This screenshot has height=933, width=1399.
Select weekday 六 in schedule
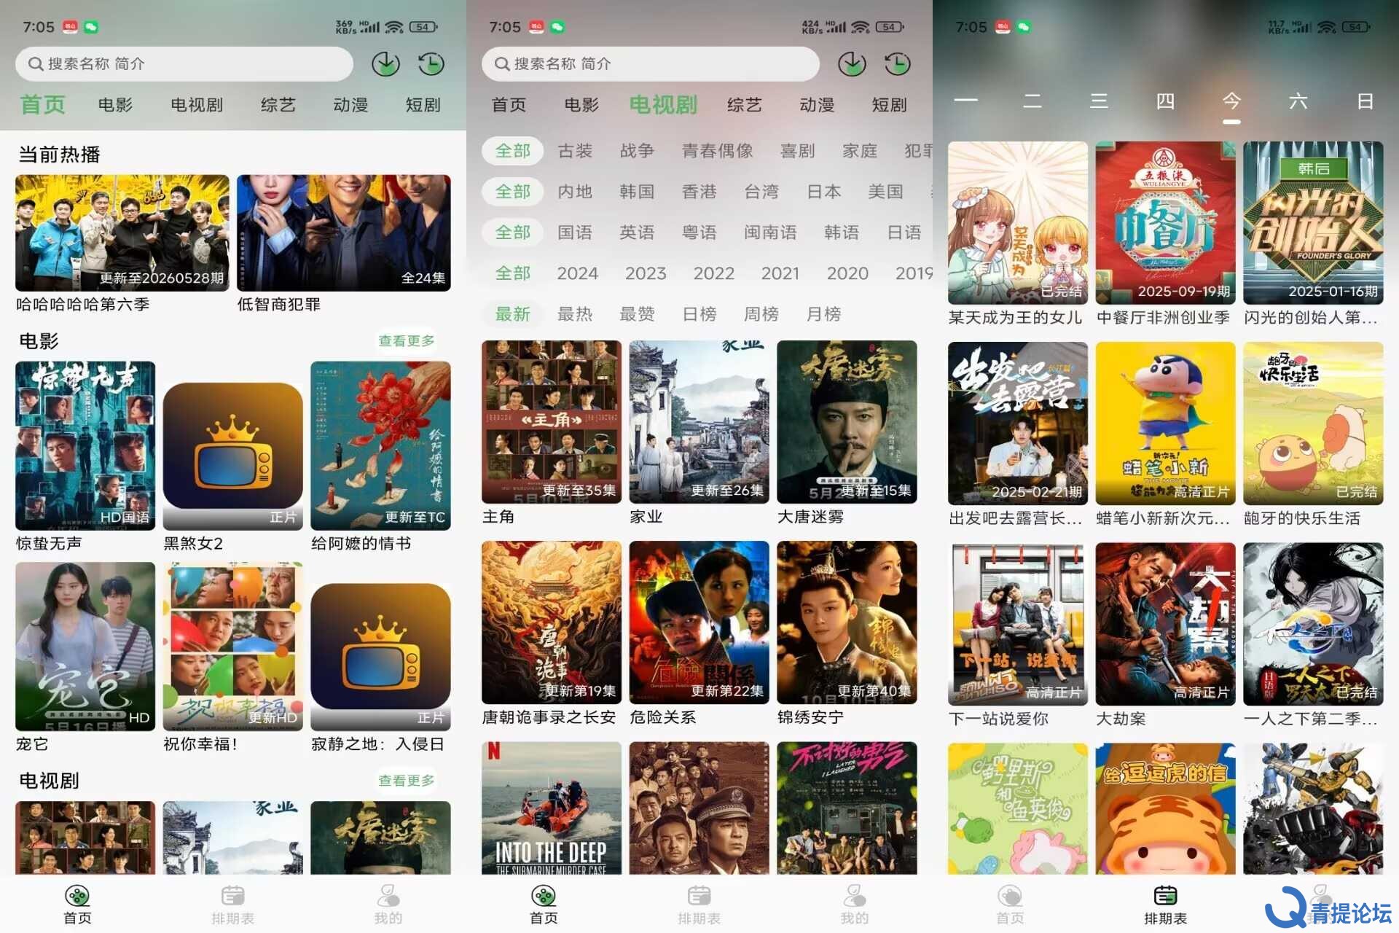1298,101
